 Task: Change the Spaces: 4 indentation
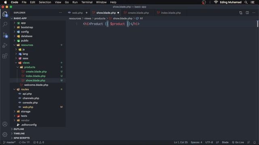click(196, 142)
